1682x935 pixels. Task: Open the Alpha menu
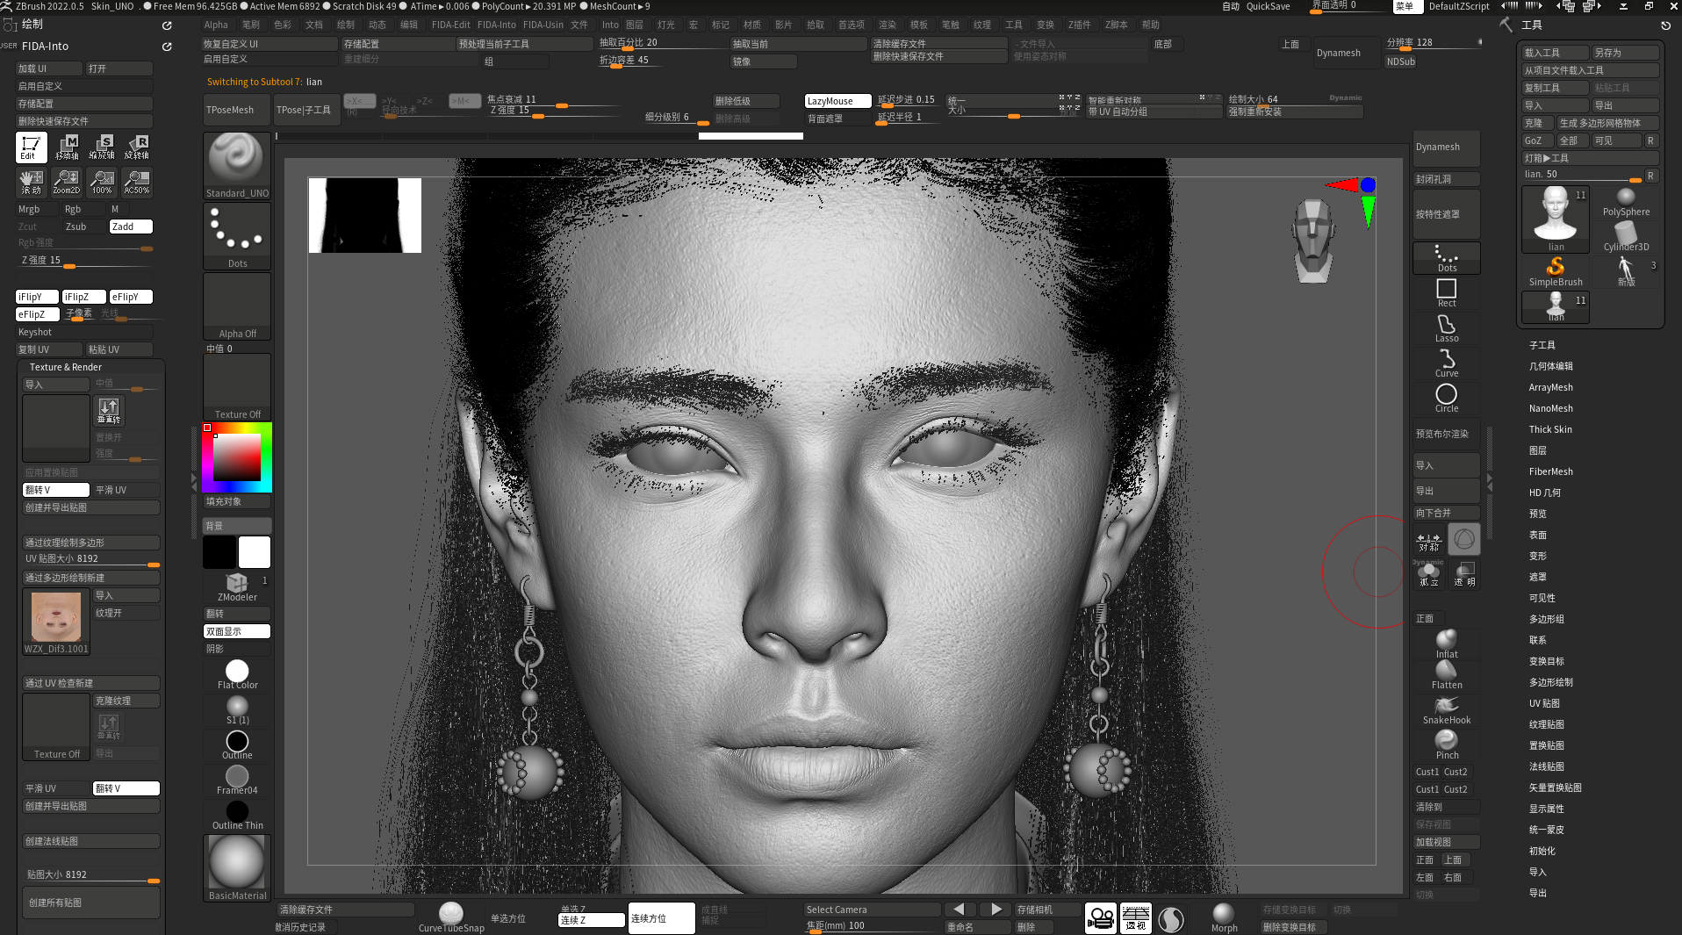pos(216,25)
